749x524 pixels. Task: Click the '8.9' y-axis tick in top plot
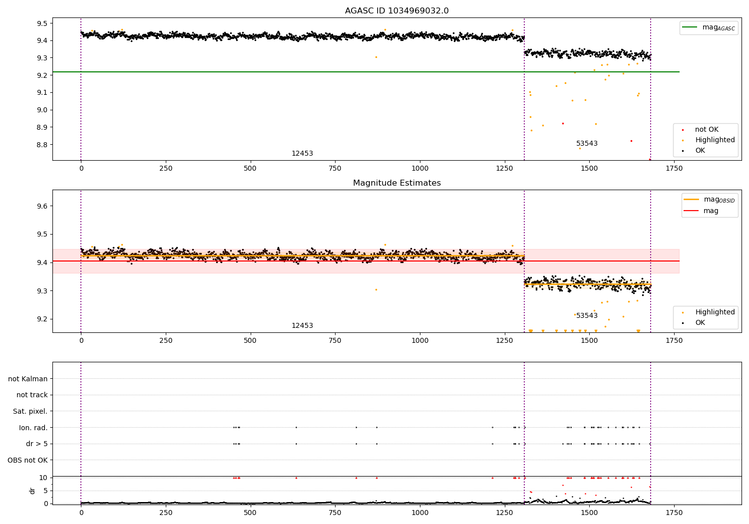pos(42,128)
